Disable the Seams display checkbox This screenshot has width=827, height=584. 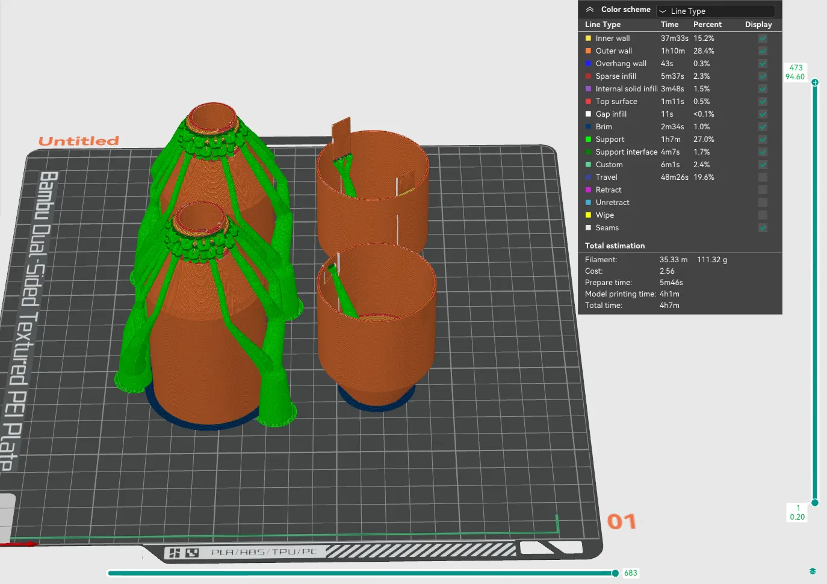pyautogui.click(x=763, y=228)
